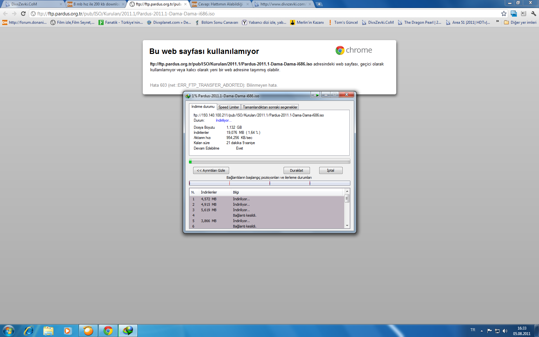Open the 'Bölüm Sonu Canavarı' bookmark
539x337 pixels.
pyautogui.click(x=217, y=22)
